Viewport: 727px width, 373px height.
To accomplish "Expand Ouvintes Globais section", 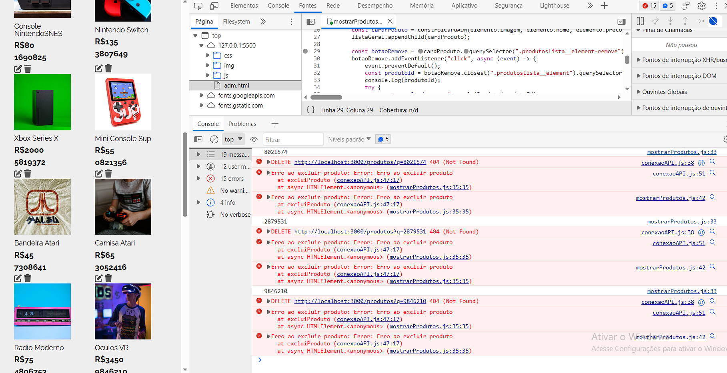I will (679, 92).
